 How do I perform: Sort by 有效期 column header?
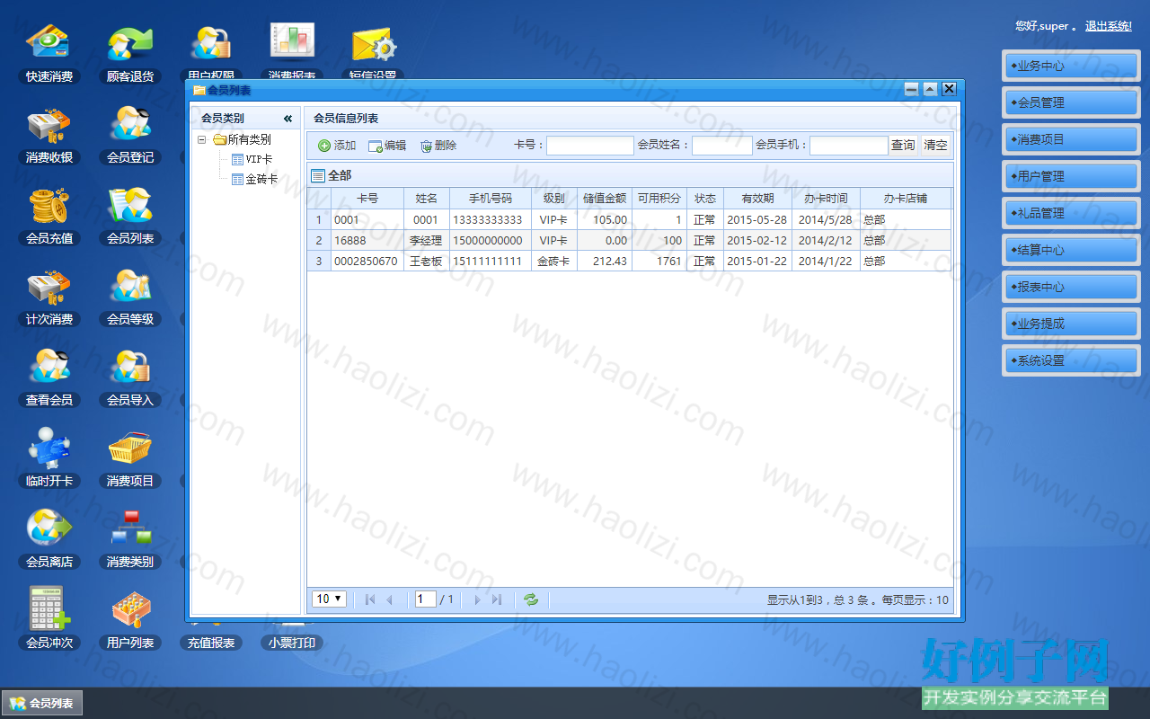(757, 199)
